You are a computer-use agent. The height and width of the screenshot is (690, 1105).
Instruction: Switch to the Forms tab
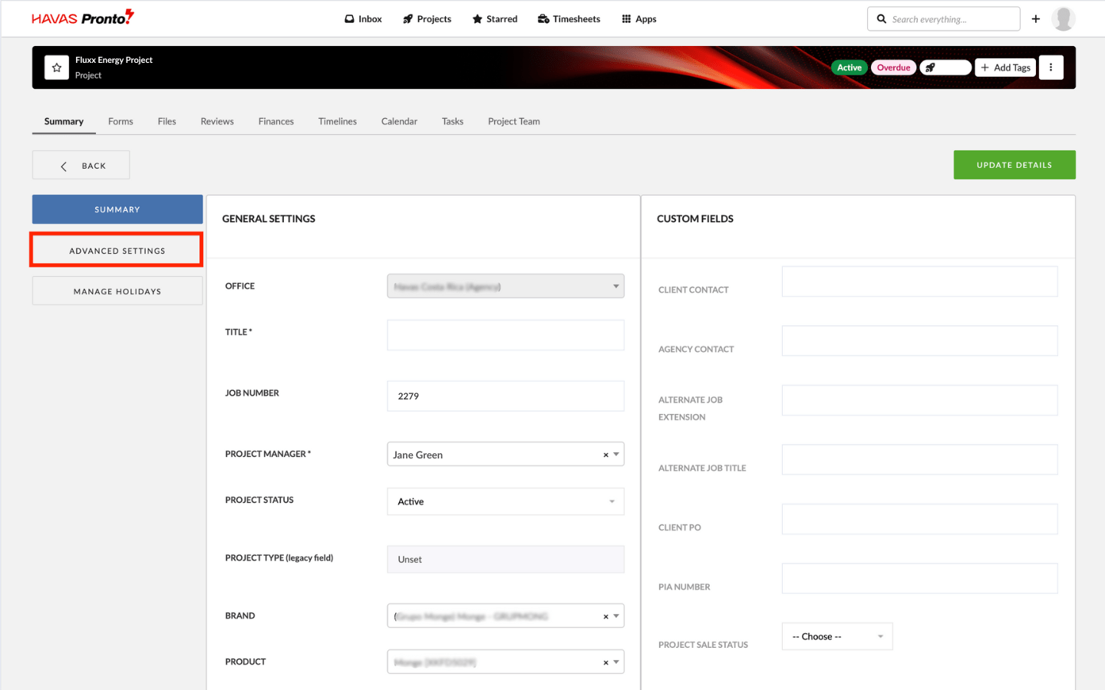pos(120,121)
